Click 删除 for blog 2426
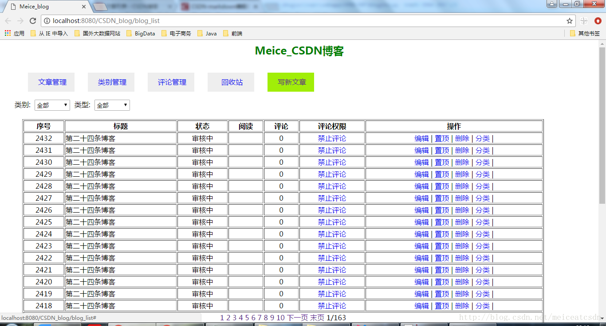 tap(462, 210)
